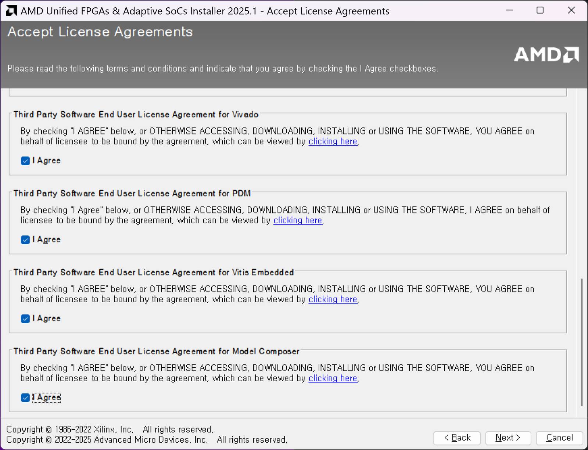View Vitis Embedded agreement clicking here link

[x=333, y=300]
